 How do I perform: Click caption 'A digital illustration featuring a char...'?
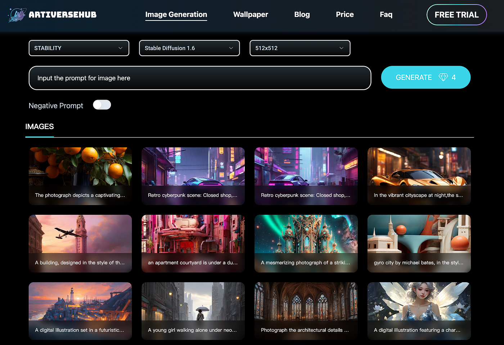(417, 330)
